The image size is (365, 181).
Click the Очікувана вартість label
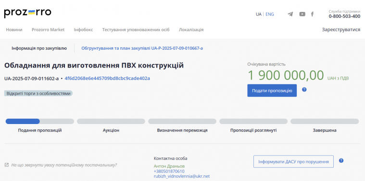pyautogui.click(x=266, y=64)
